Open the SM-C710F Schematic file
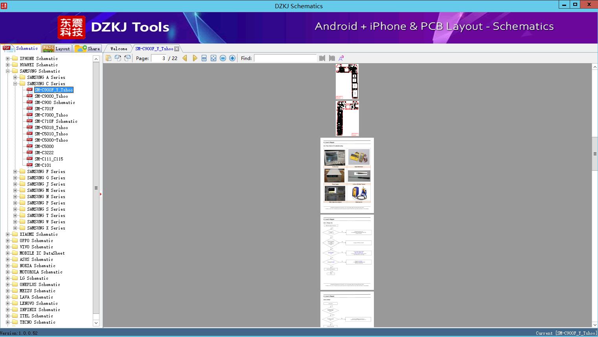598x337 pixels. (56, 121)
